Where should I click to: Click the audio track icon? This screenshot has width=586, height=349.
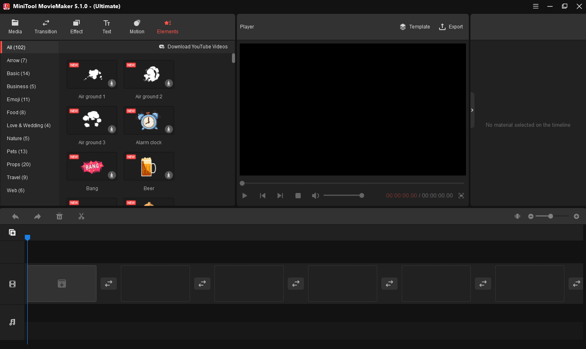tap(12, 322)
